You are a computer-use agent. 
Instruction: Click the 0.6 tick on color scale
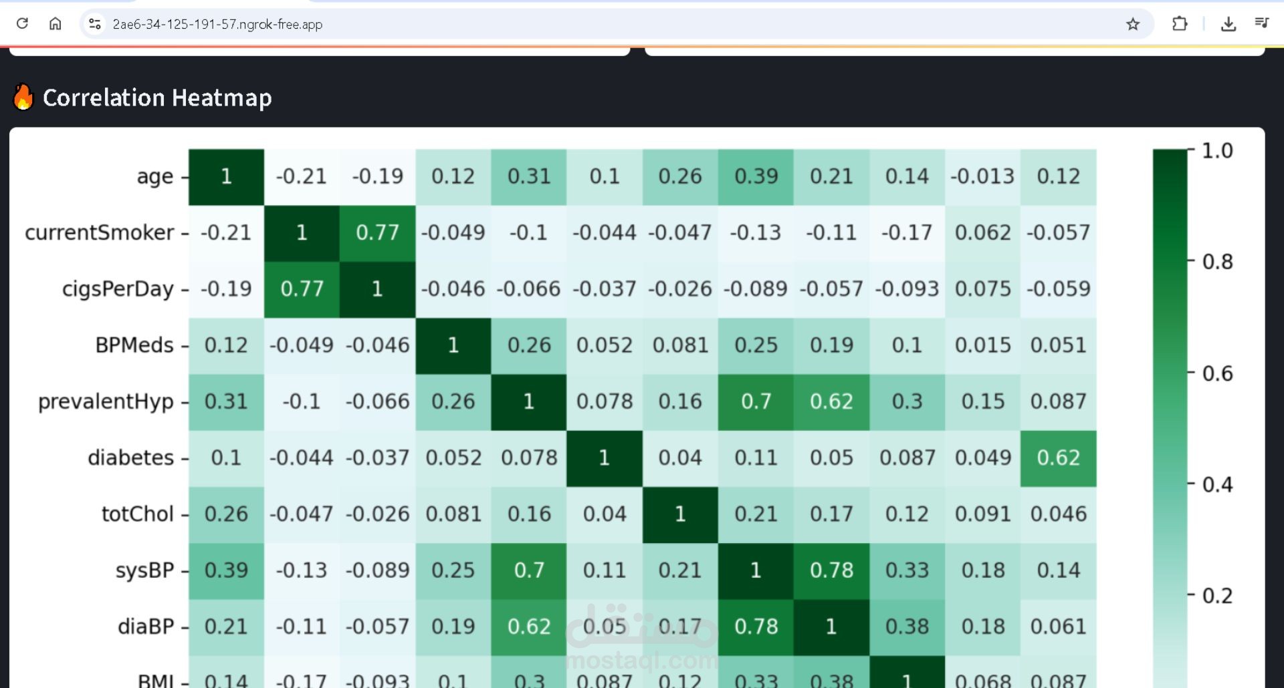tap(1217, 373)
